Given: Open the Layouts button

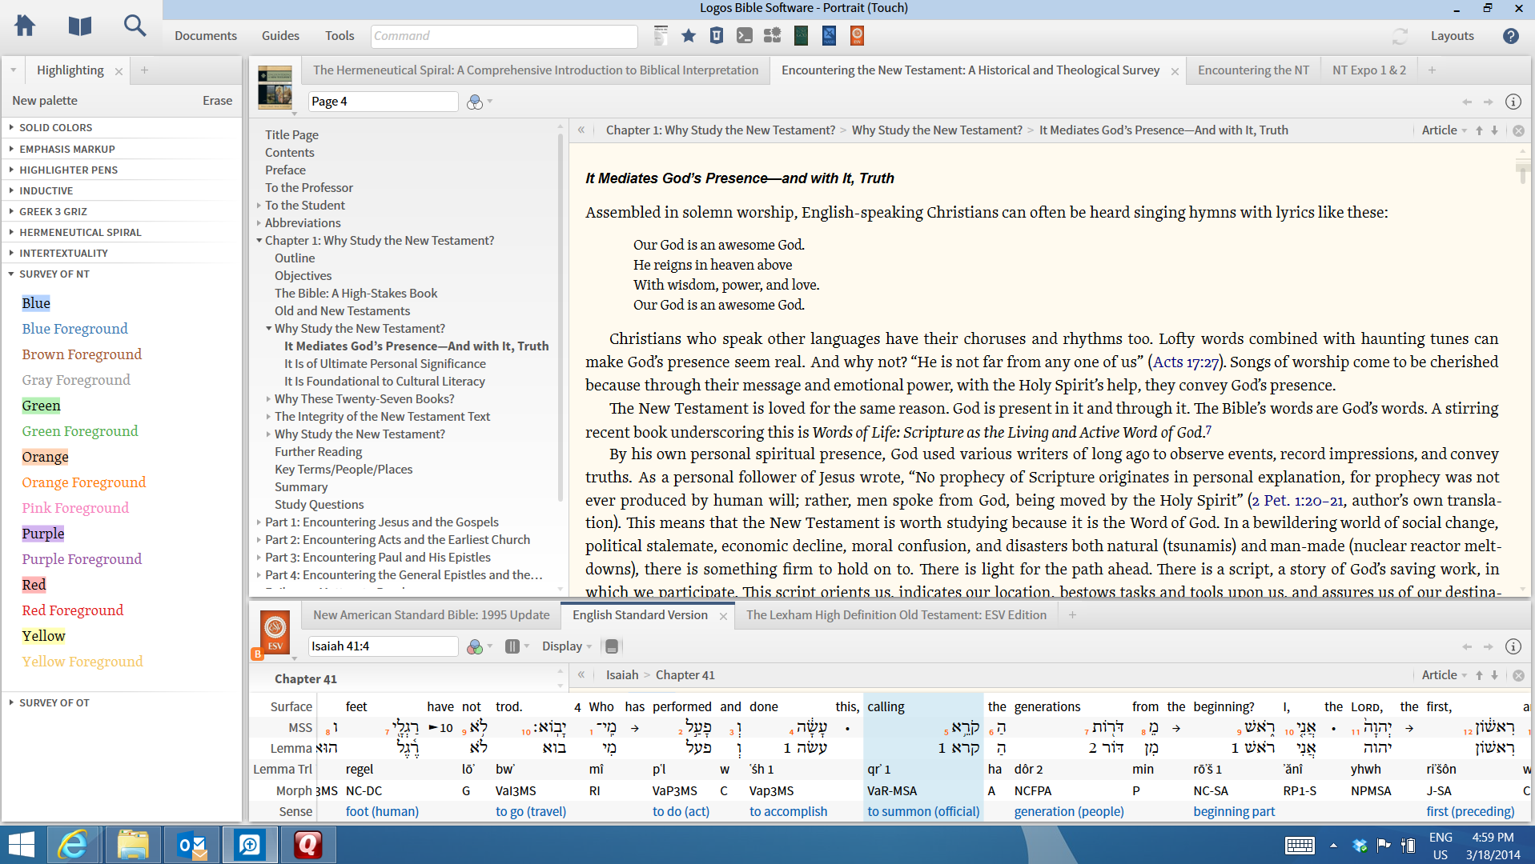Looking at the screenshot, I should click(1453, 36).
